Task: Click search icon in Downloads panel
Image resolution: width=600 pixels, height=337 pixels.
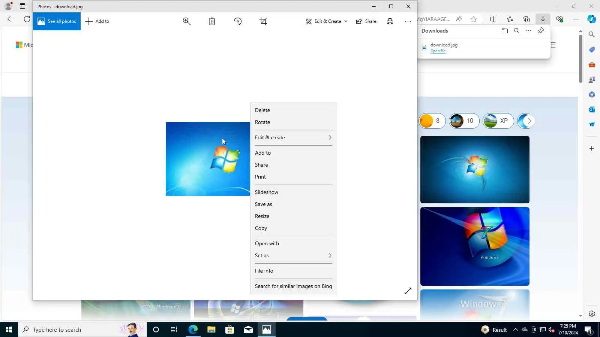Action: coord(516,31)
